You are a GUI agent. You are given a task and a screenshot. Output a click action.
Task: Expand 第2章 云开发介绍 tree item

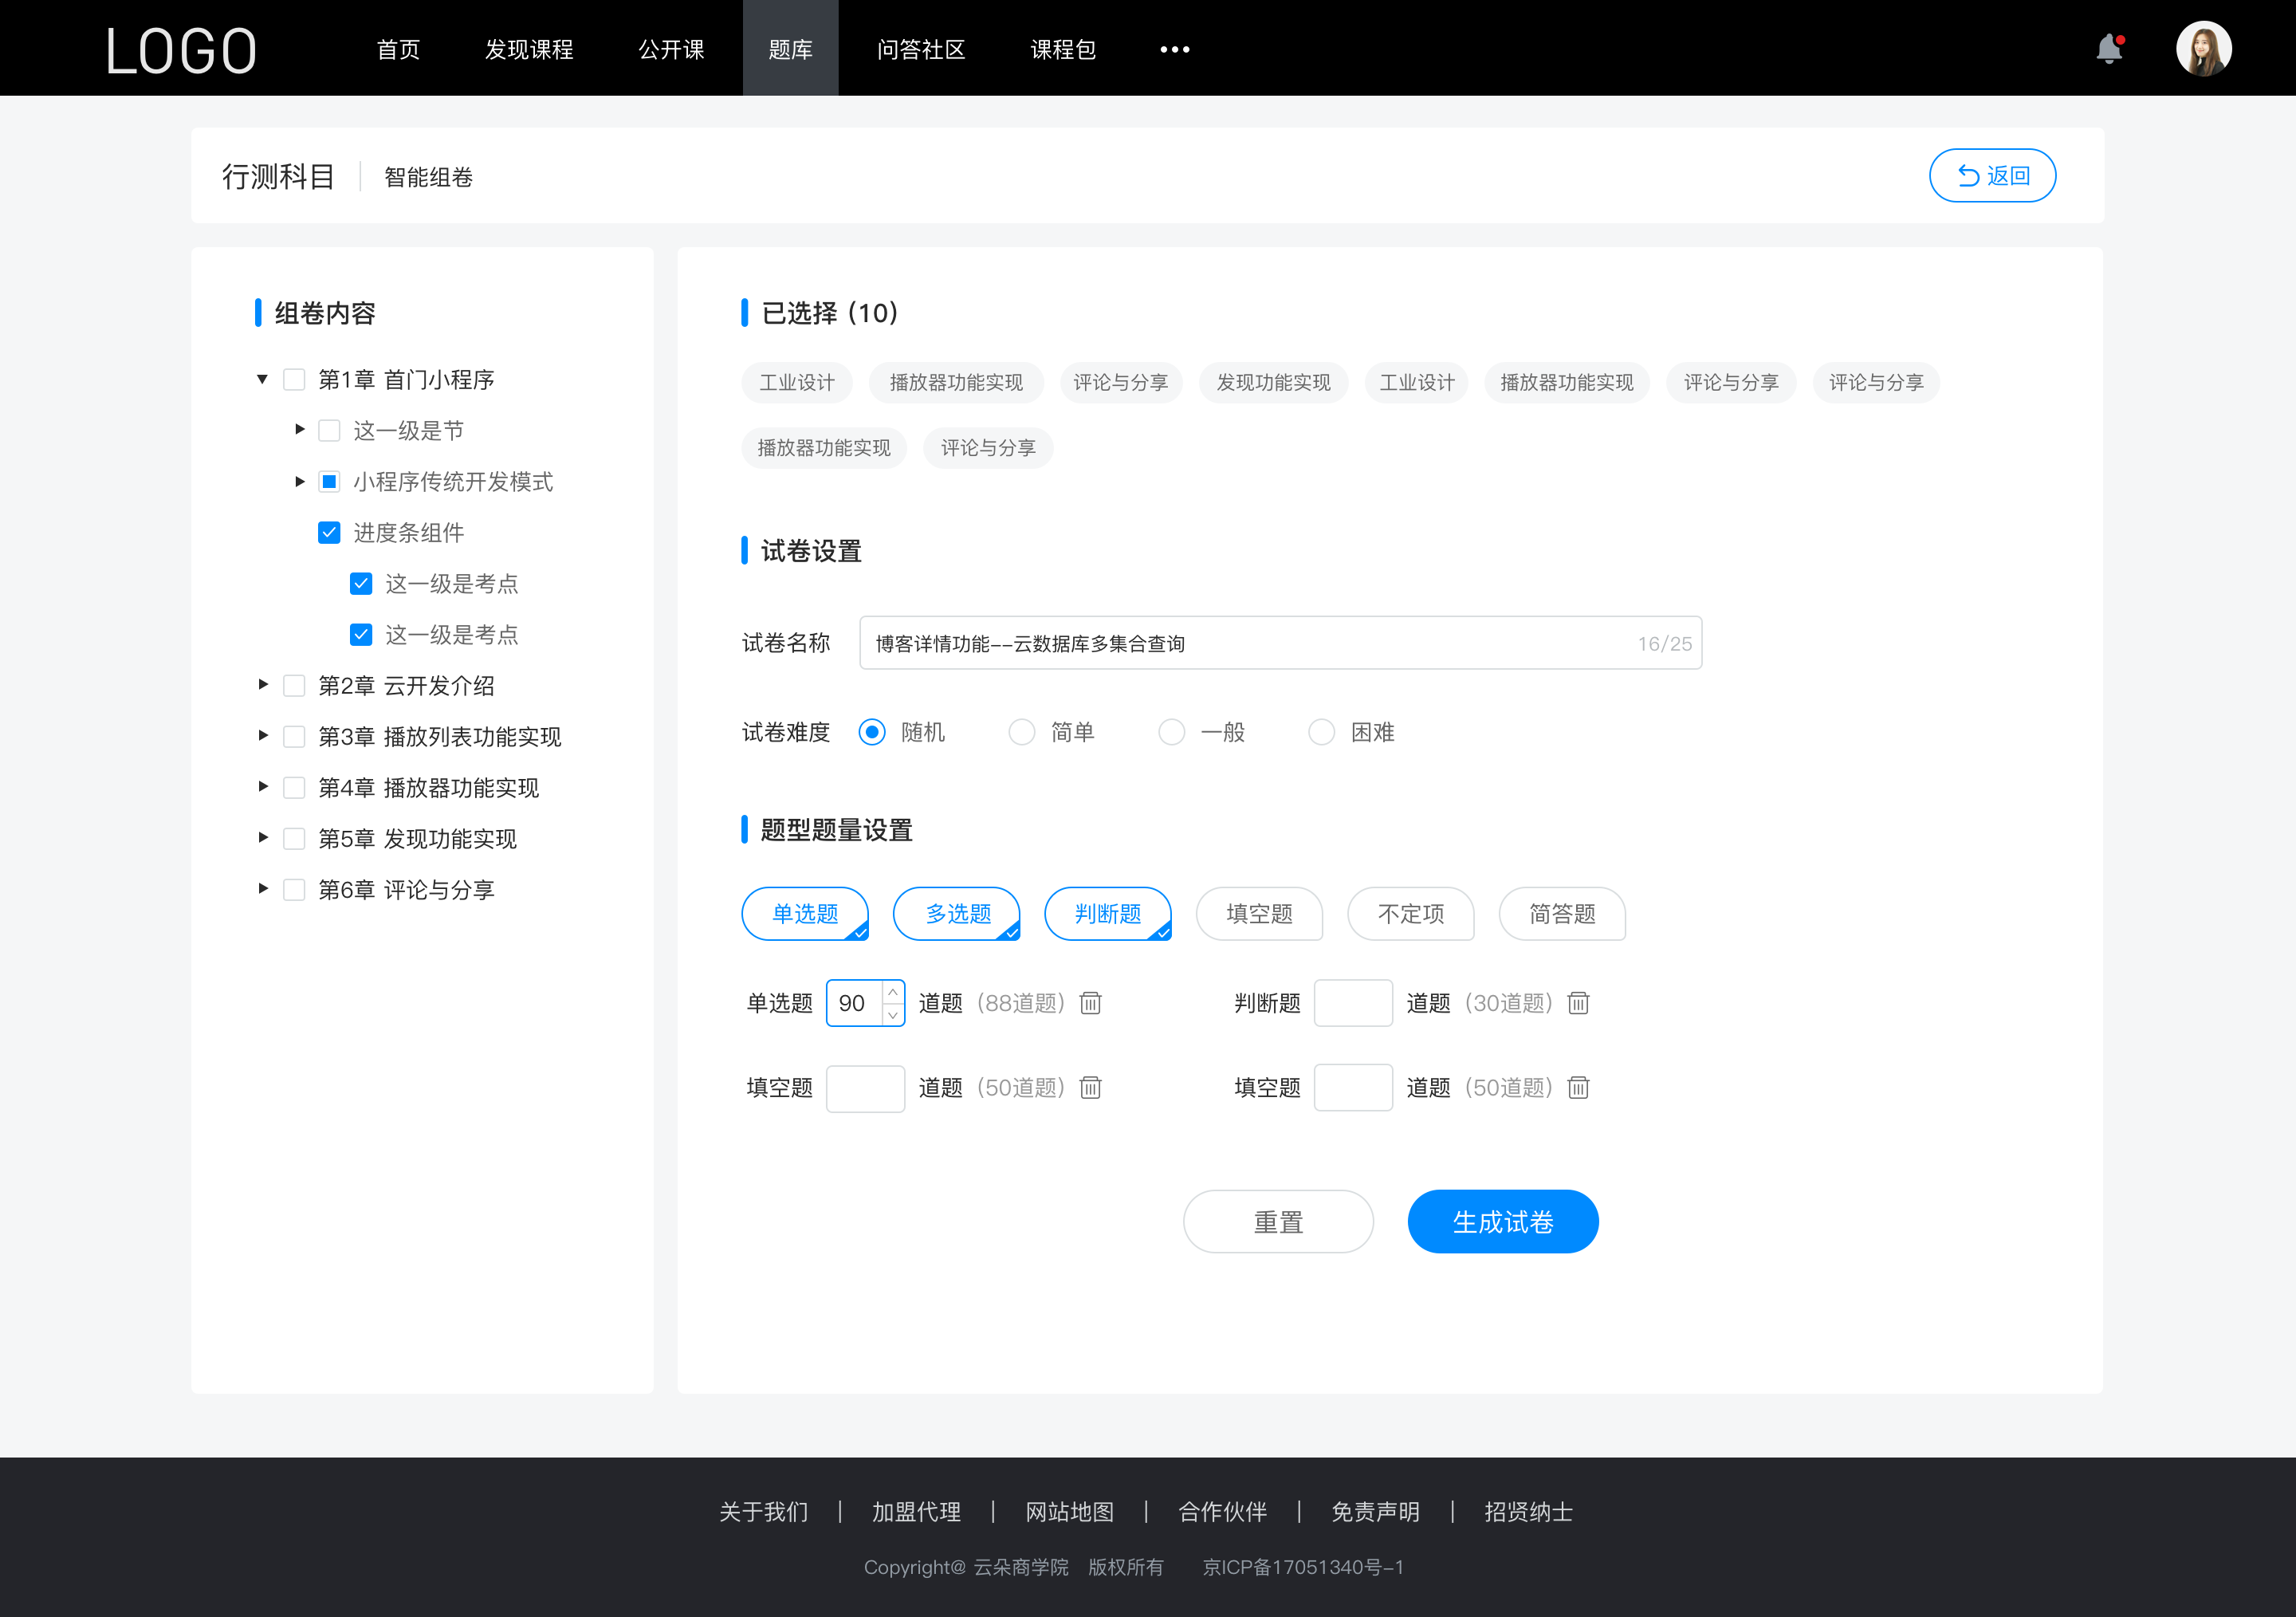point(261,686)
